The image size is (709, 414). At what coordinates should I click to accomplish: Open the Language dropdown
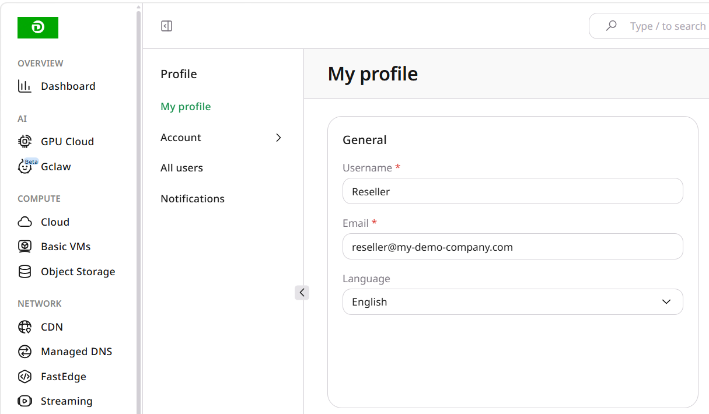[512, 302]
